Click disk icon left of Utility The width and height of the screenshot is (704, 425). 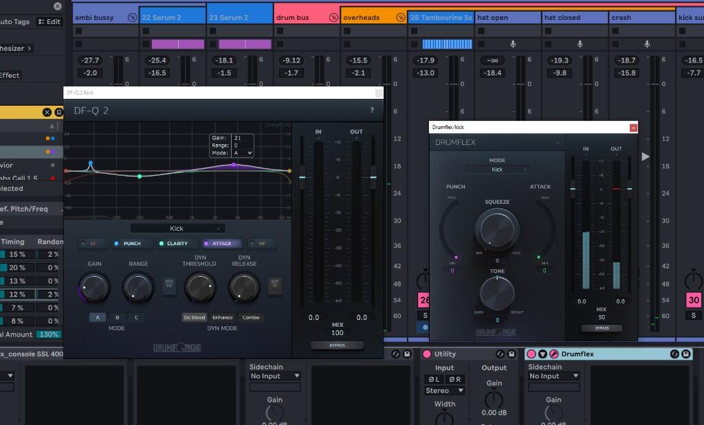click(407, 354)
